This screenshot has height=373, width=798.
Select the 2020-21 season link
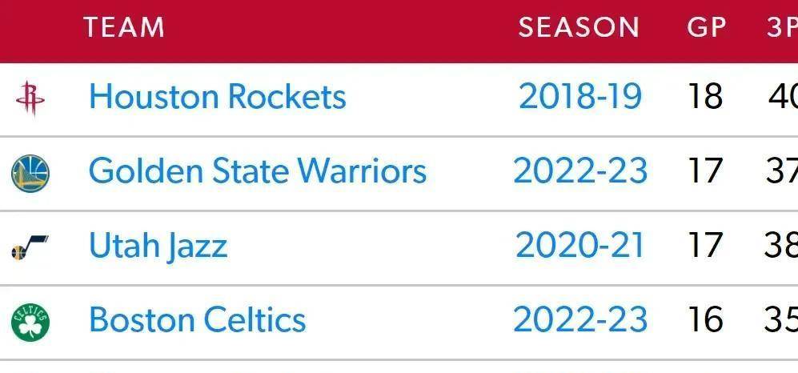579,245
